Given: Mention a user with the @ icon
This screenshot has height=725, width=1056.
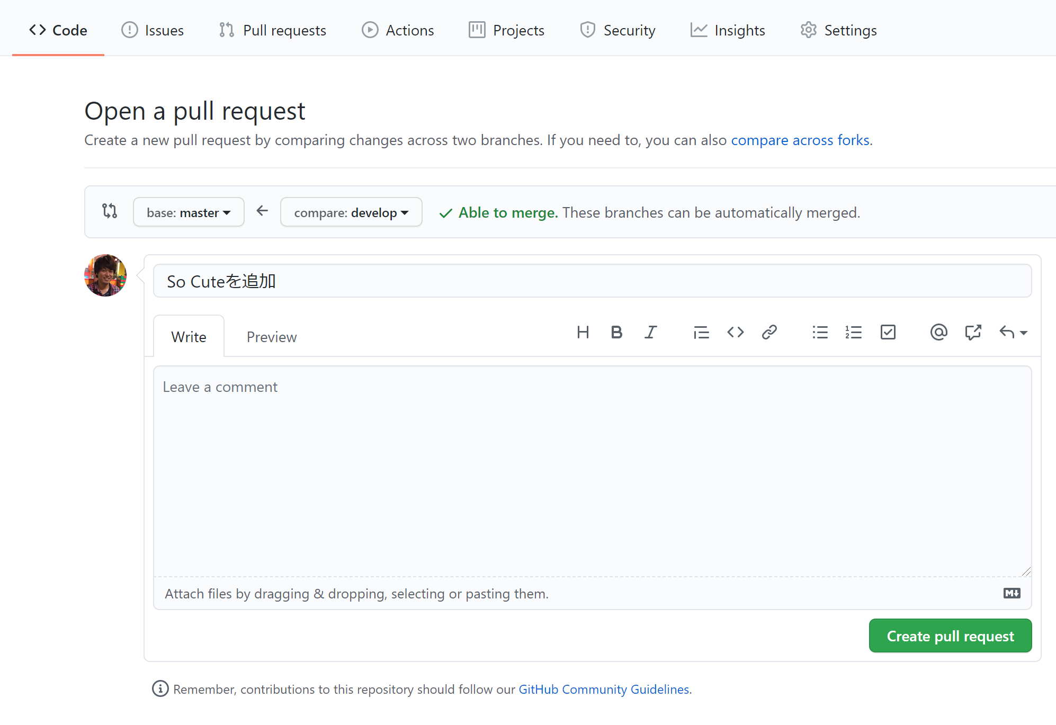Looking at the screenshot, I should click(938, 332).
